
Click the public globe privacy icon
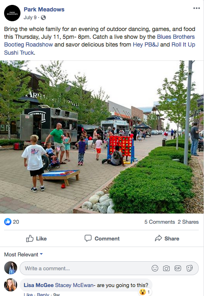[43, 18]
